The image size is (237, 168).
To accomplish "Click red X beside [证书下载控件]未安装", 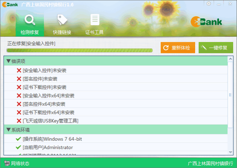I will (x=19, y=87).
